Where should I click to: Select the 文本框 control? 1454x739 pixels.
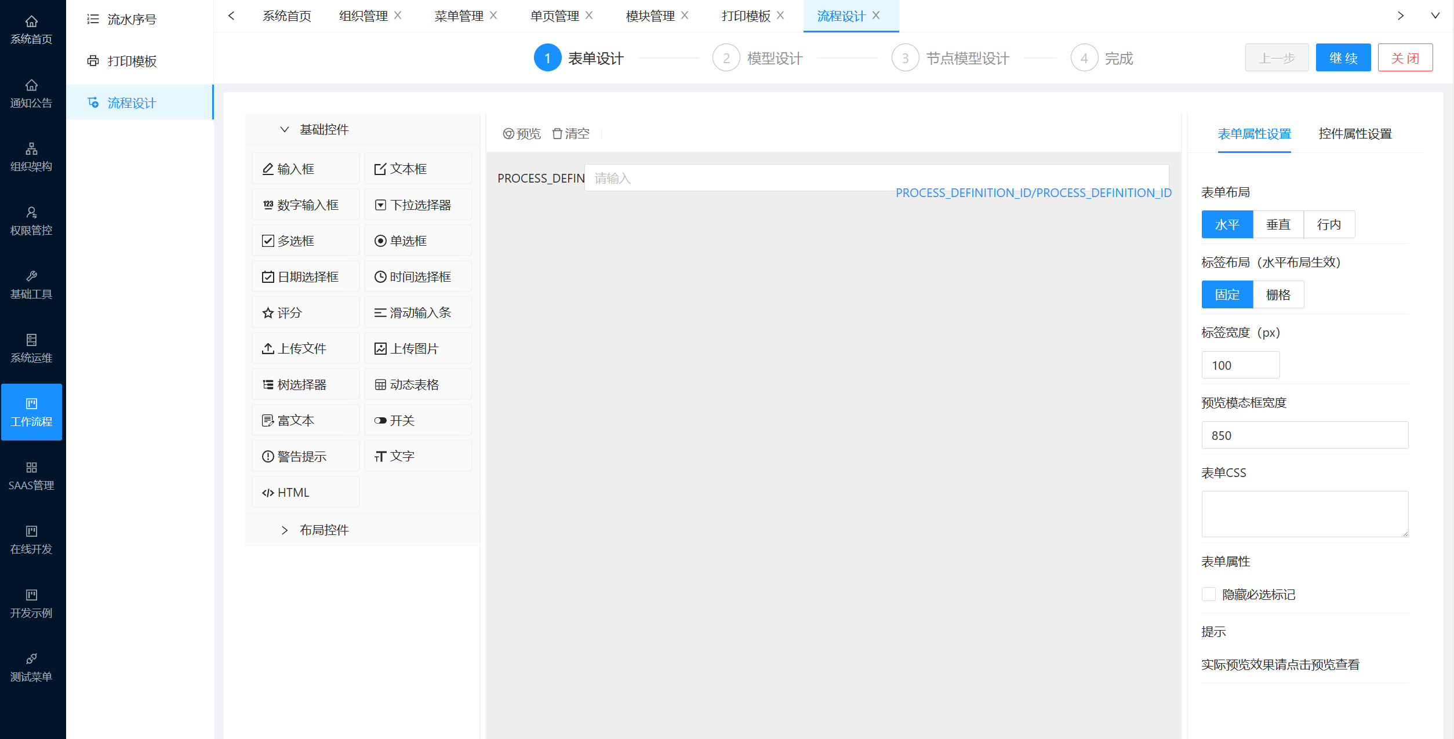pos(418,169)
